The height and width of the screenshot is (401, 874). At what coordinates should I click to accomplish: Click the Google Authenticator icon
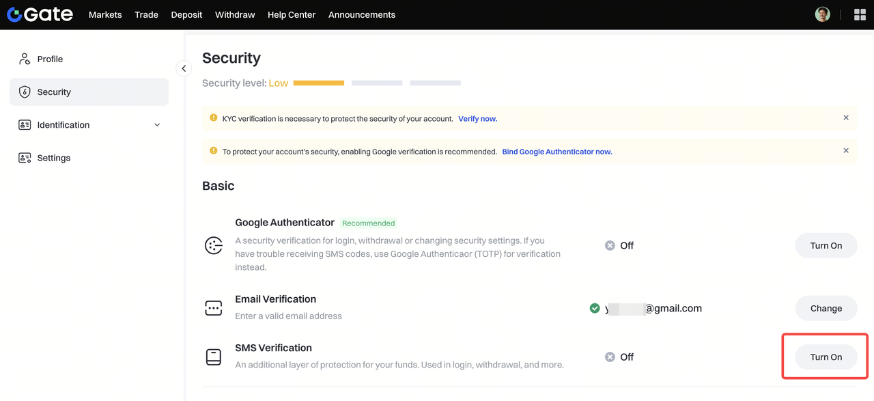214,246
